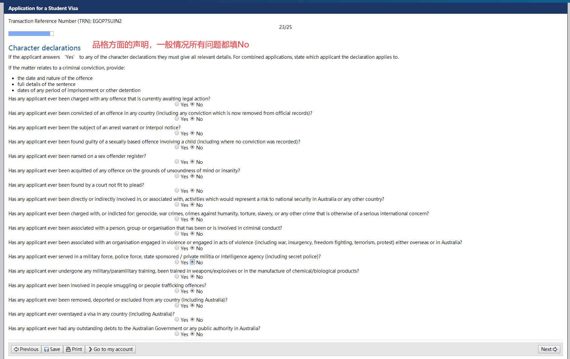
Task: Select Yes for the genocide or war crimes question
Action: [x=177, y=219]
